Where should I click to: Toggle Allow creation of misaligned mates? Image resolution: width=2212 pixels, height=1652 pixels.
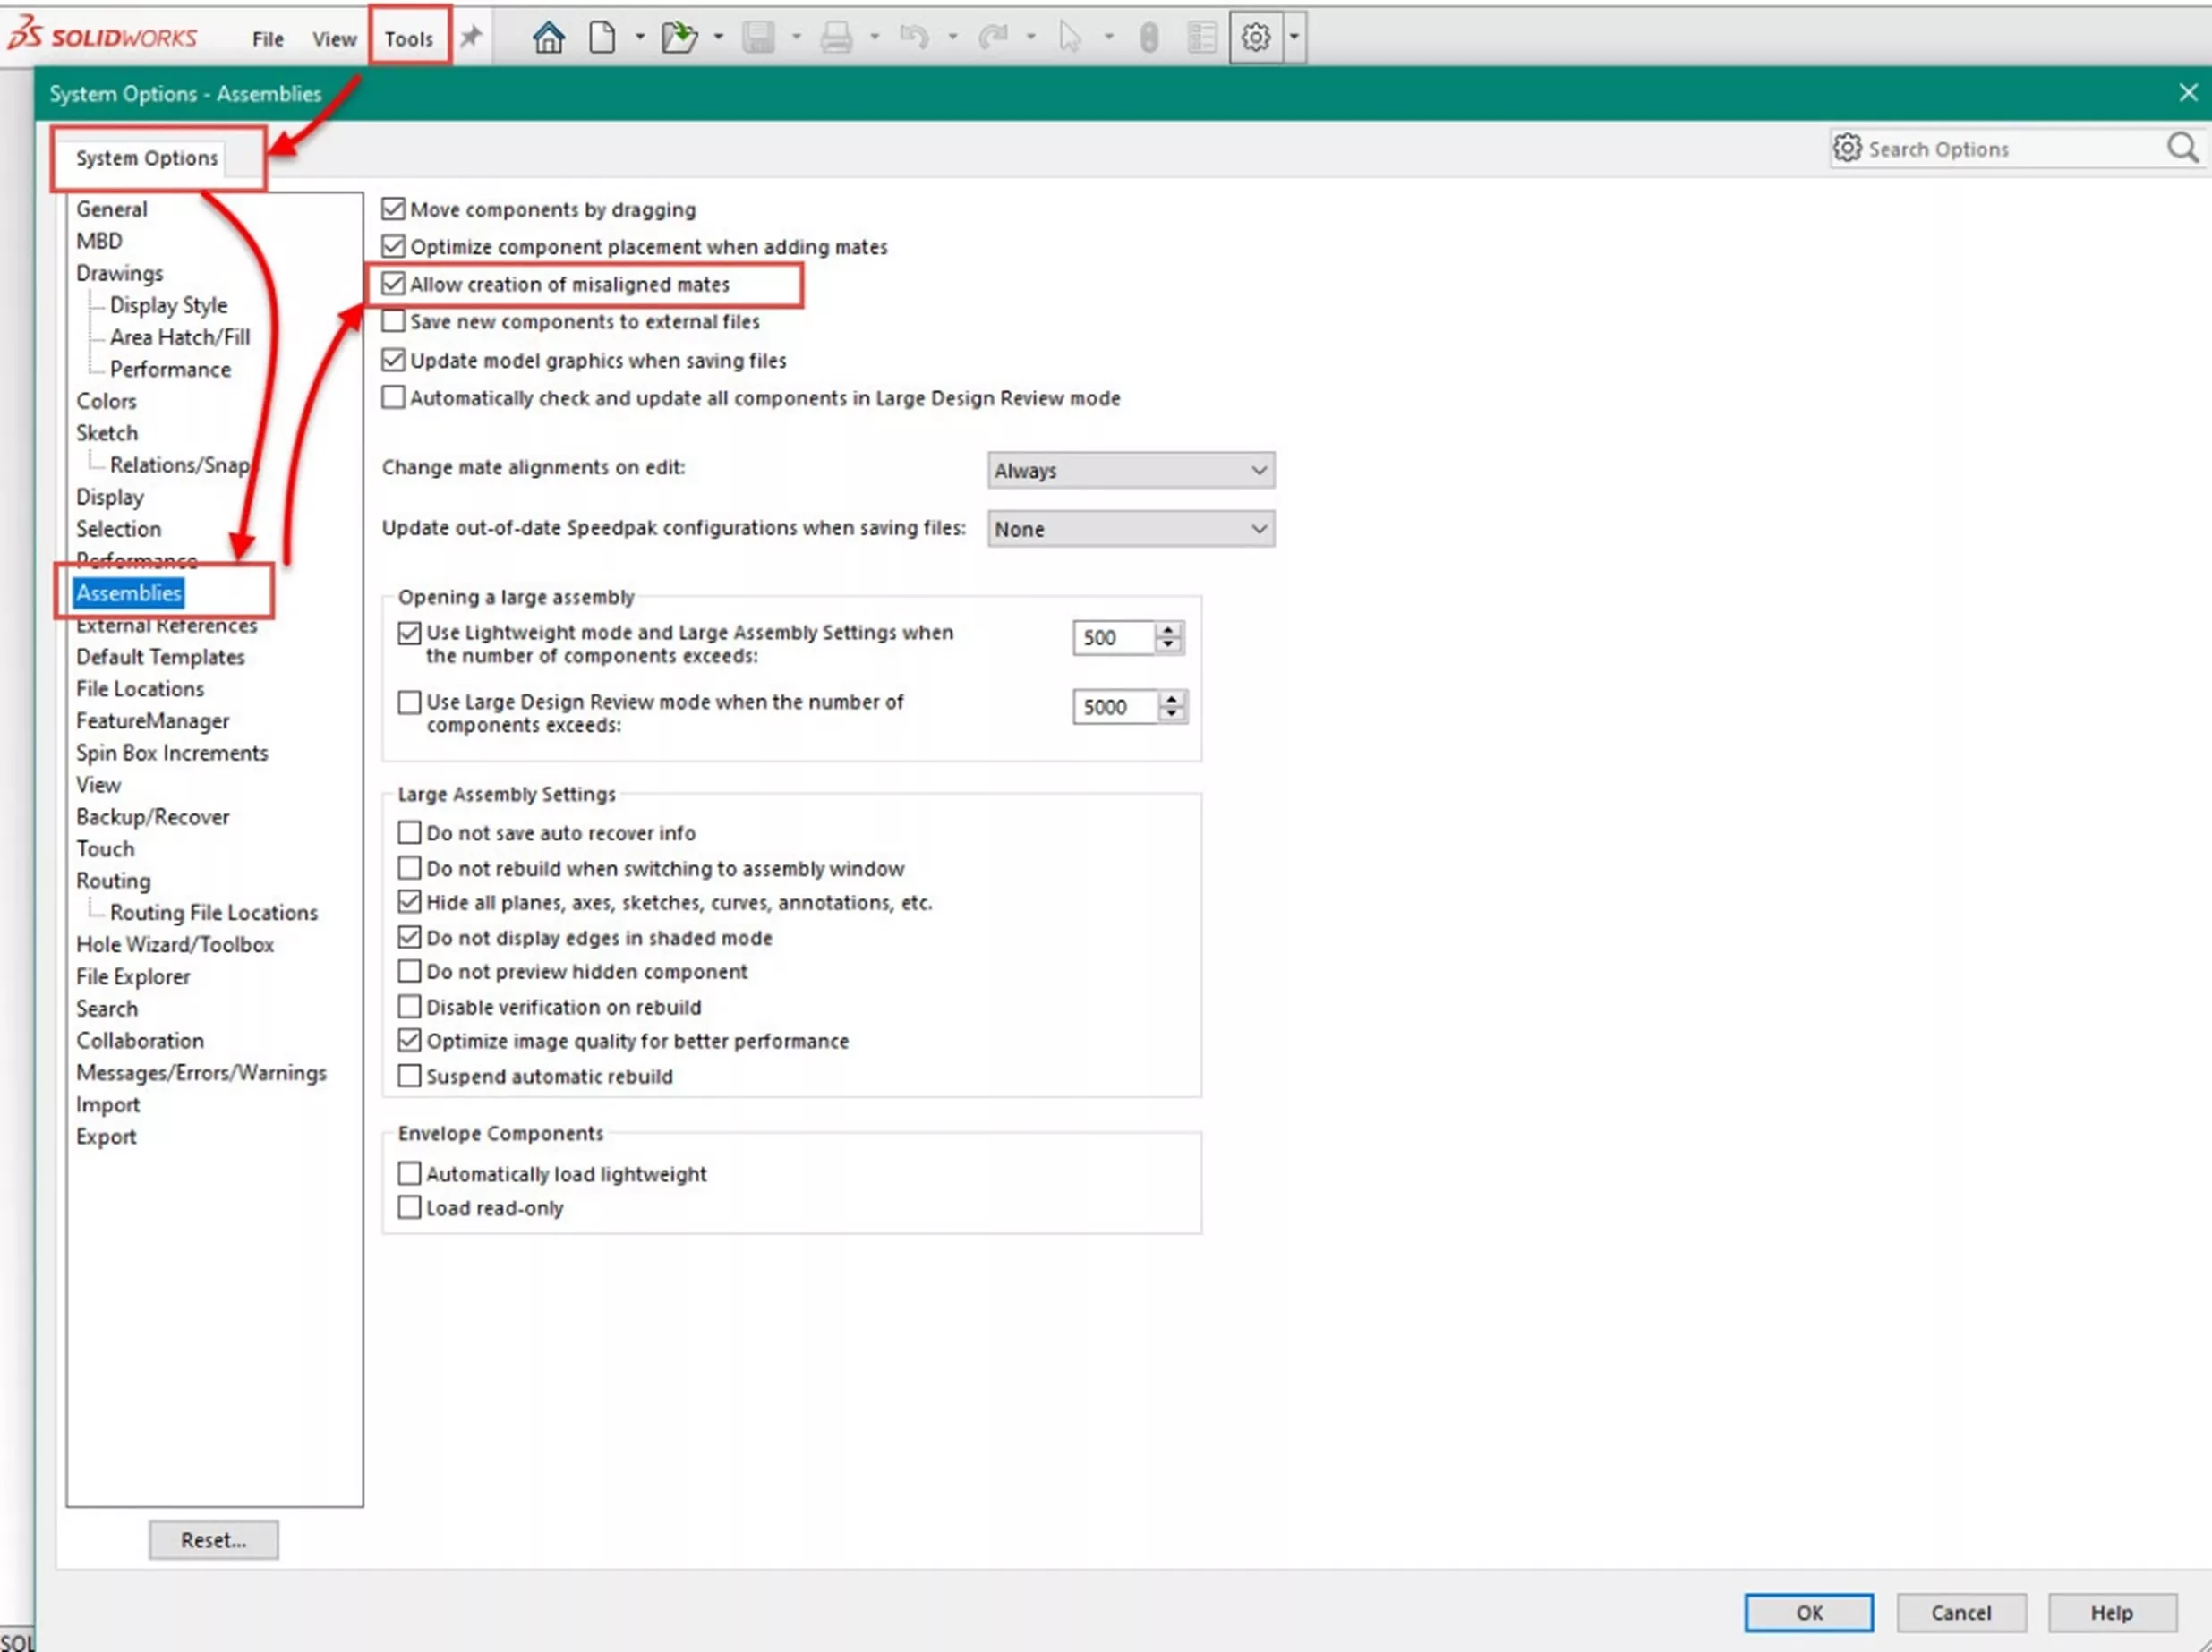click(x=392, y=283)
